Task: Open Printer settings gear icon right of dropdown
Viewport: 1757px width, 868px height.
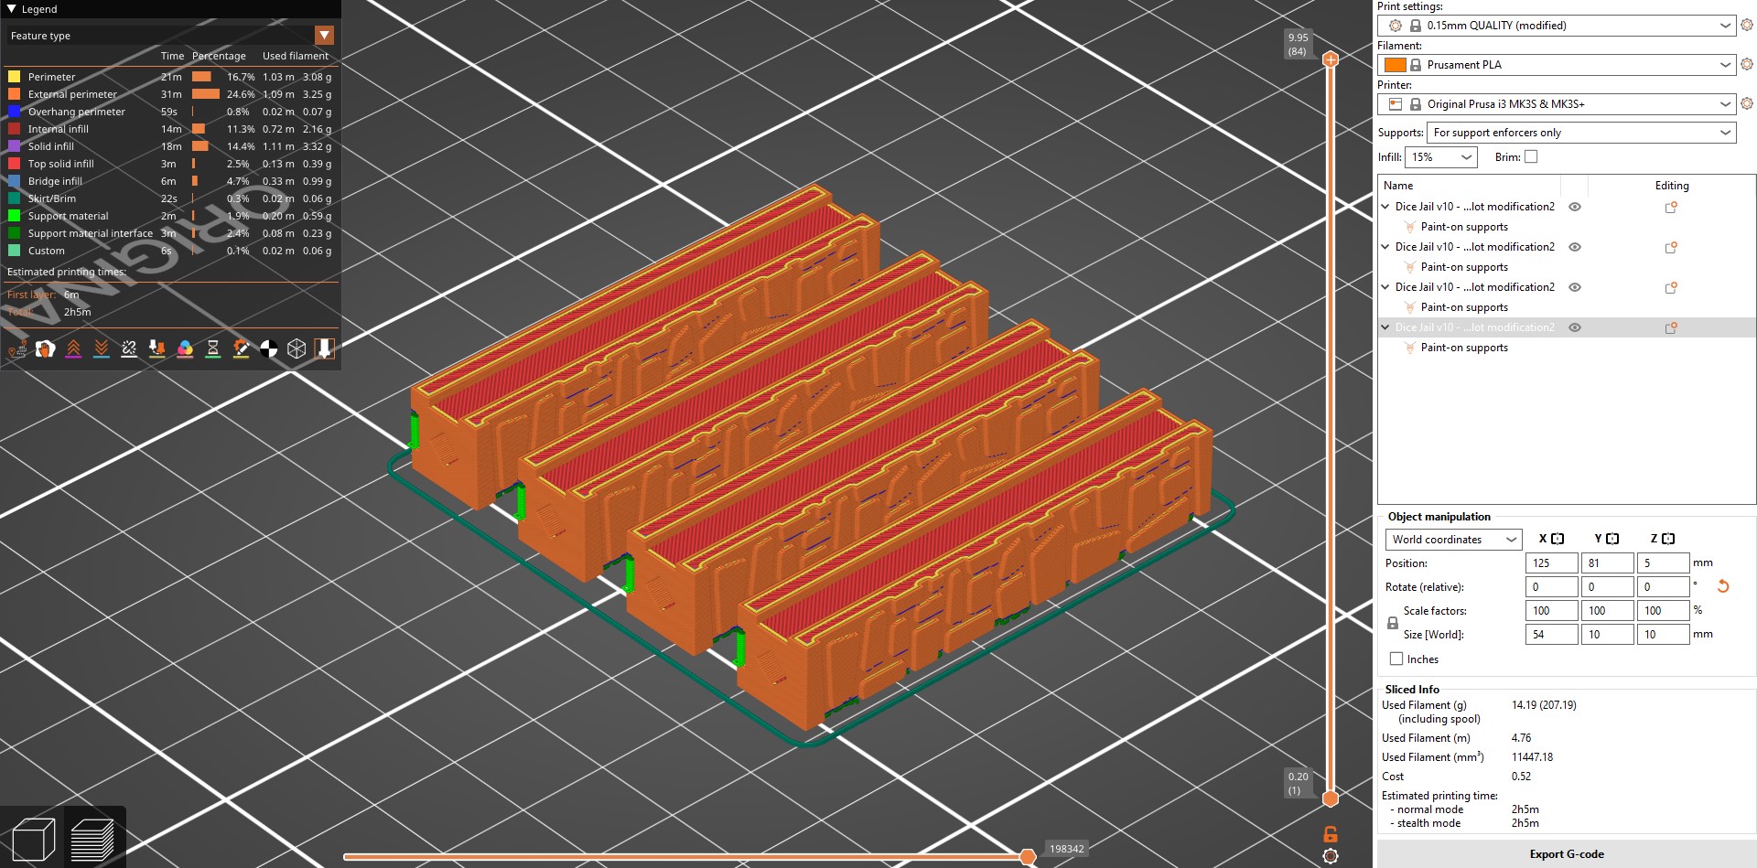Action: (1747, 104)
